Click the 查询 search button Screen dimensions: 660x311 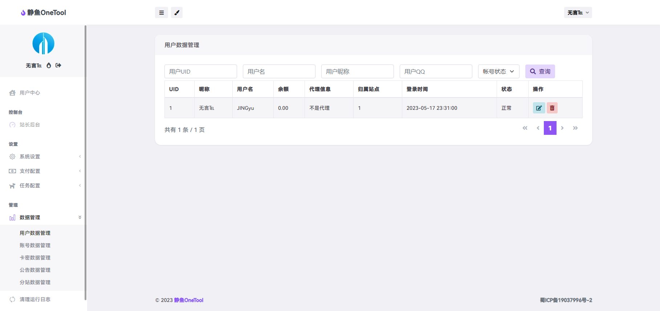540,71
